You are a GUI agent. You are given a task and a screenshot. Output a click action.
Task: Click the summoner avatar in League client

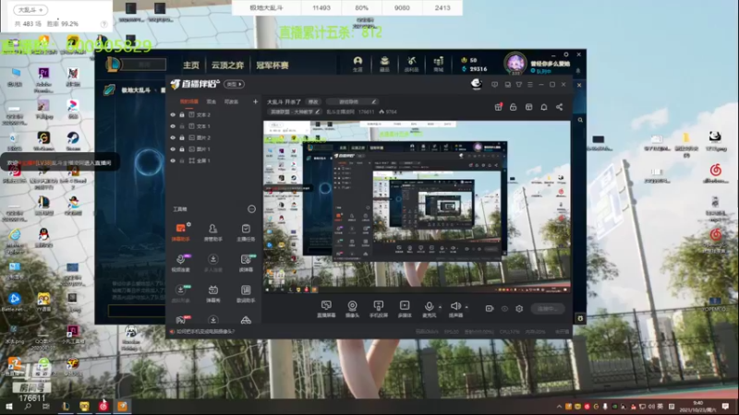click(515, 63)
